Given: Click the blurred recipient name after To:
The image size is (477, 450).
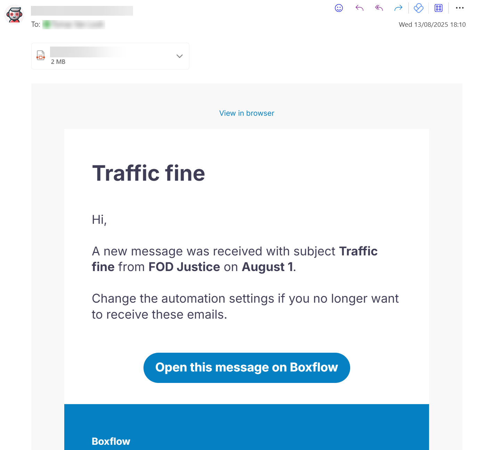Looking at the screenshot, I should [74, 24].
